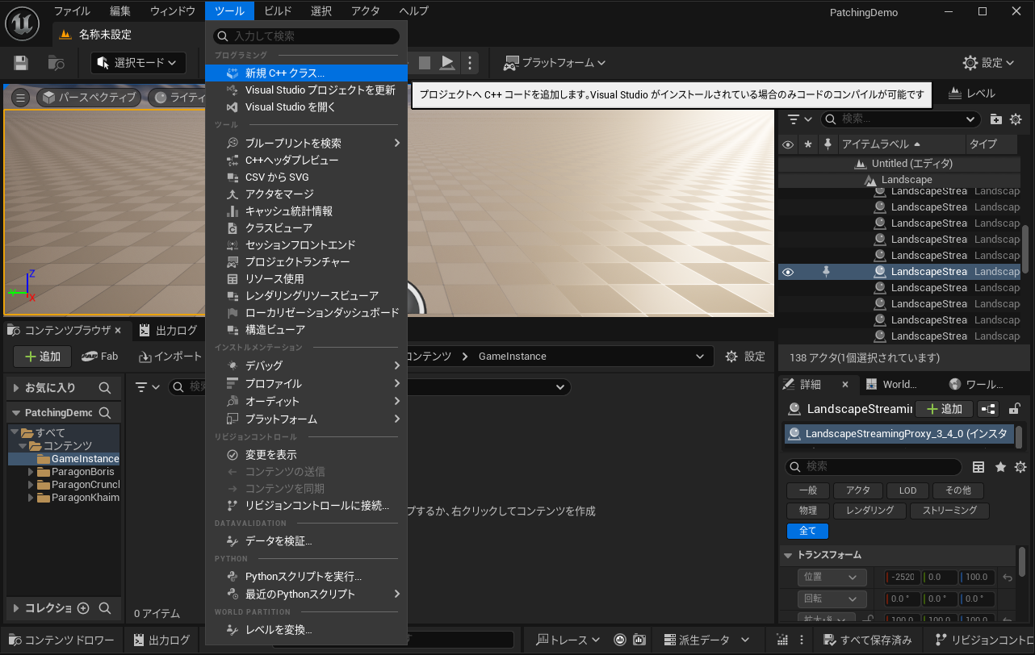Open the 選択モード dropdown
The width and height of the screenshot is (1035, 655).
point(137,63)
